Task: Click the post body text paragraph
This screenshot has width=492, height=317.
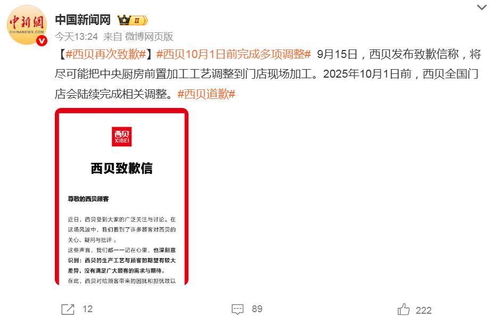Action: [268, 74]
